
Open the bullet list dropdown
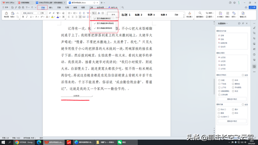tap(71, 13)
